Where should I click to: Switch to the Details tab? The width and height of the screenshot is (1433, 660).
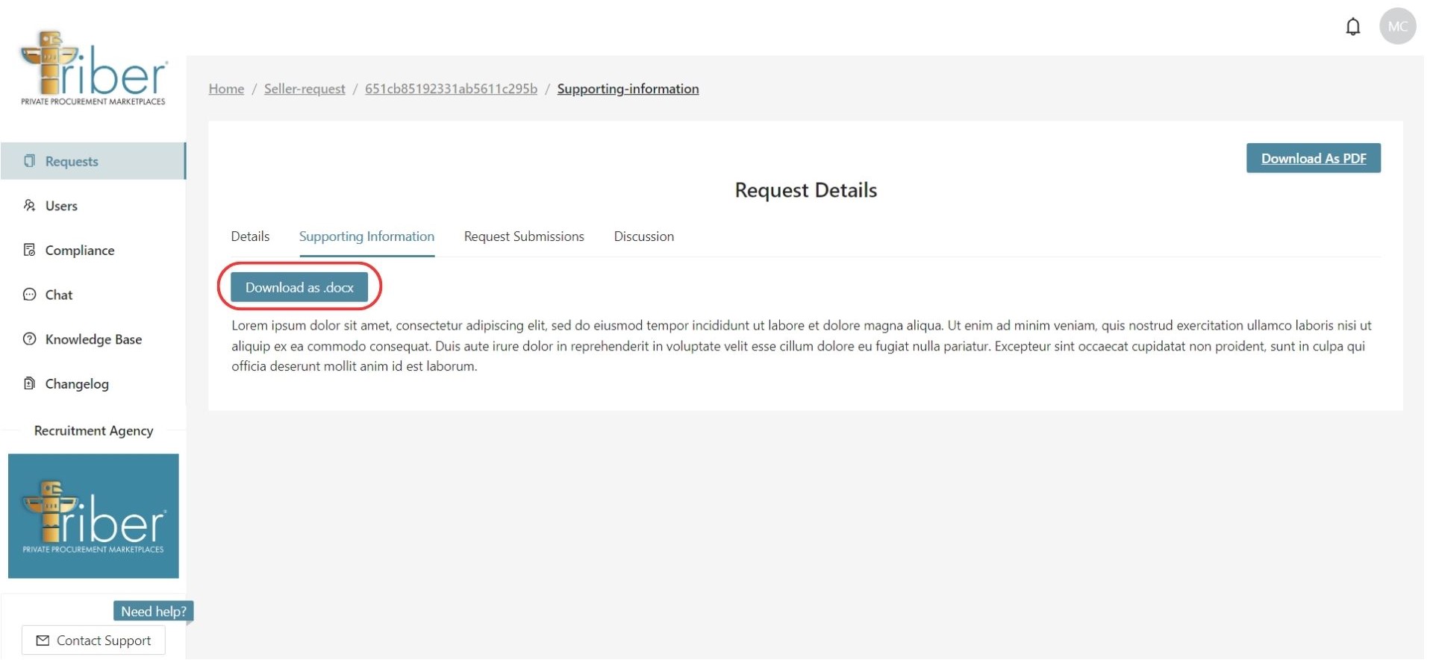coord(250,236)
